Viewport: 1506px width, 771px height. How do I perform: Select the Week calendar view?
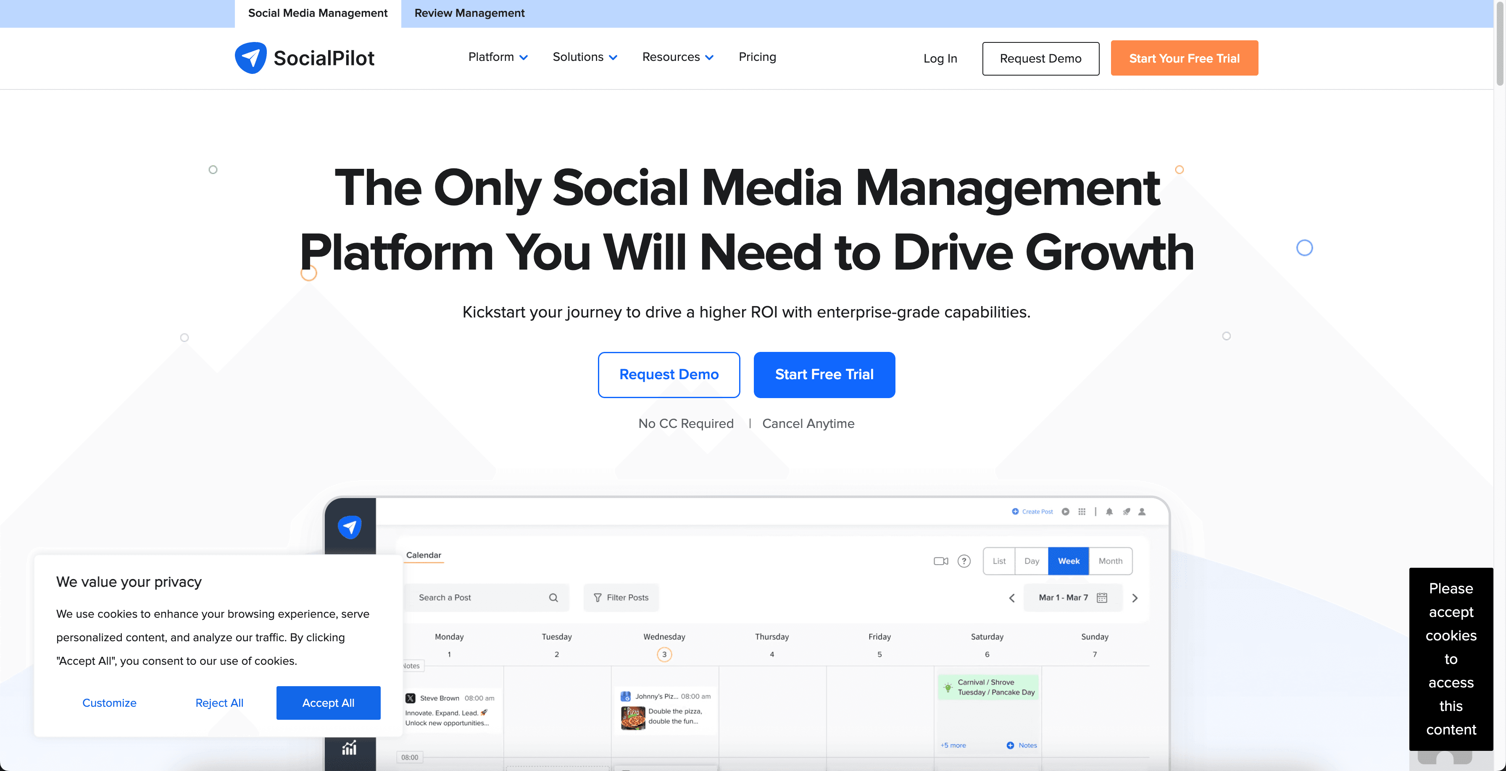point(1069,561)
